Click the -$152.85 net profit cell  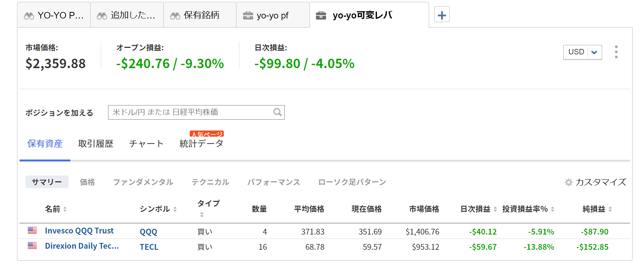(592, 247)
